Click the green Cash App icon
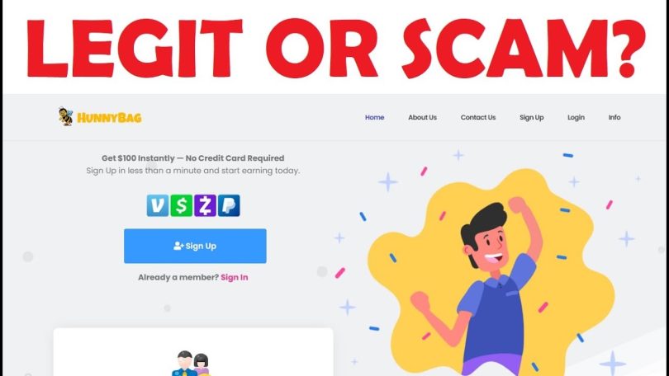 pos(182,205)
